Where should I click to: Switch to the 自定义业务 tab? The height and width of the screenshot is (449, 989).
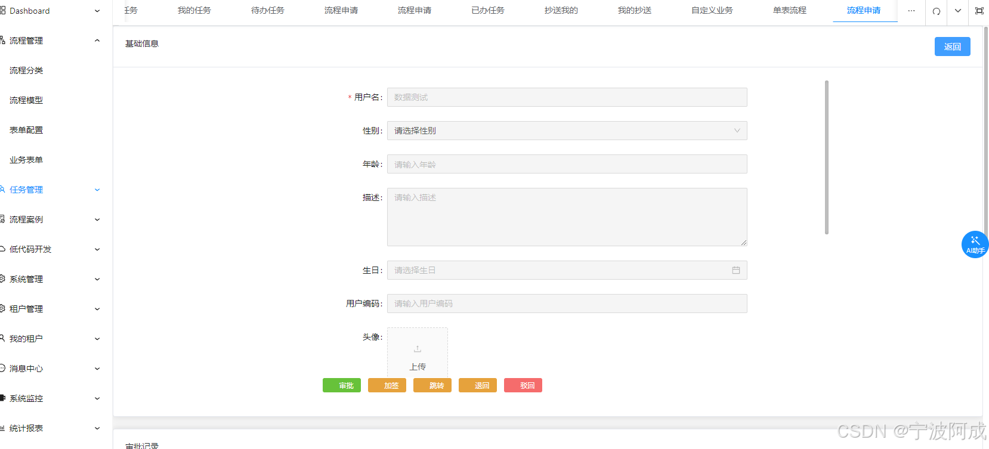(x=712, y=11)
